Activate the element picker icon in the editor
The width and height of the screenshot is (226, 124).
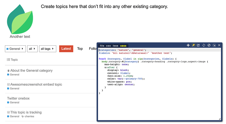click(214, 45)
